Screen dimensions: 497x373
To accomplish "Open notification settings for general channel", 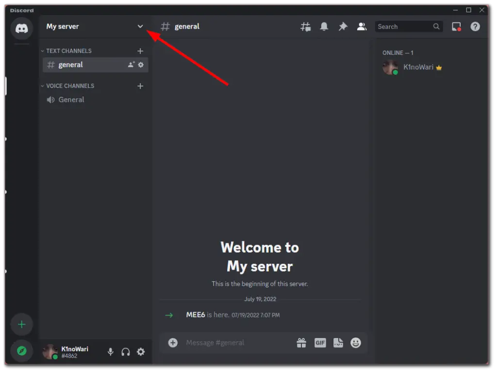I will pos(324,26).
